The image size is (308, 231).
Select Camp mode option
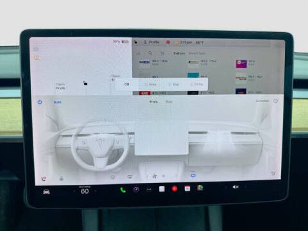(196, 84)
